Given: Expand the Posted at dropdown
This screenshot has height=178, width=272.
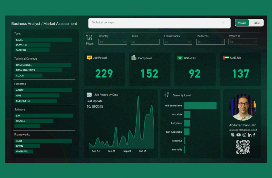Looking at the screenshot, I should [243, 42].
